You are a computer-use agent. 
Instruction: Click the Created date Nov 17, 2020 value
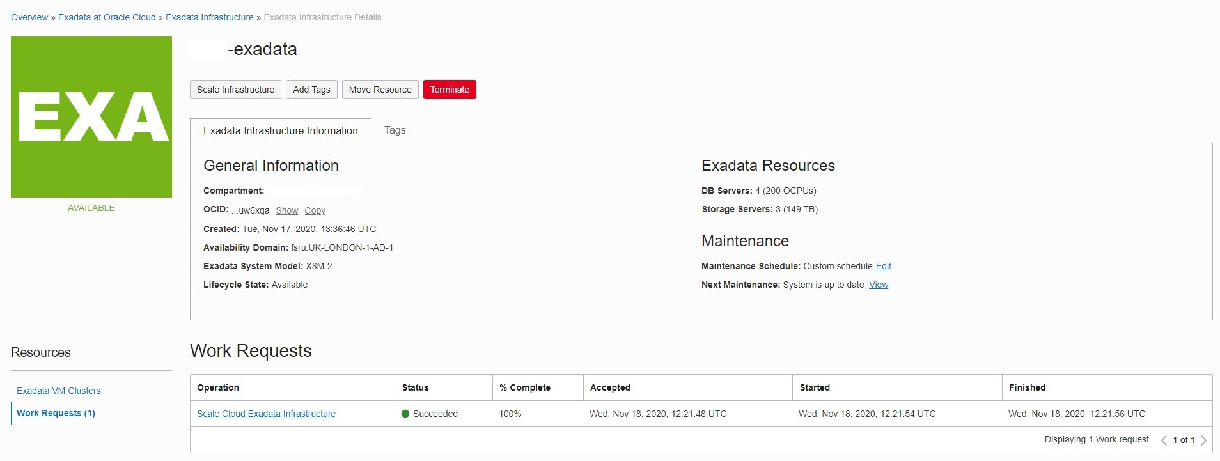pyautogui.click(x=309, y=229)
